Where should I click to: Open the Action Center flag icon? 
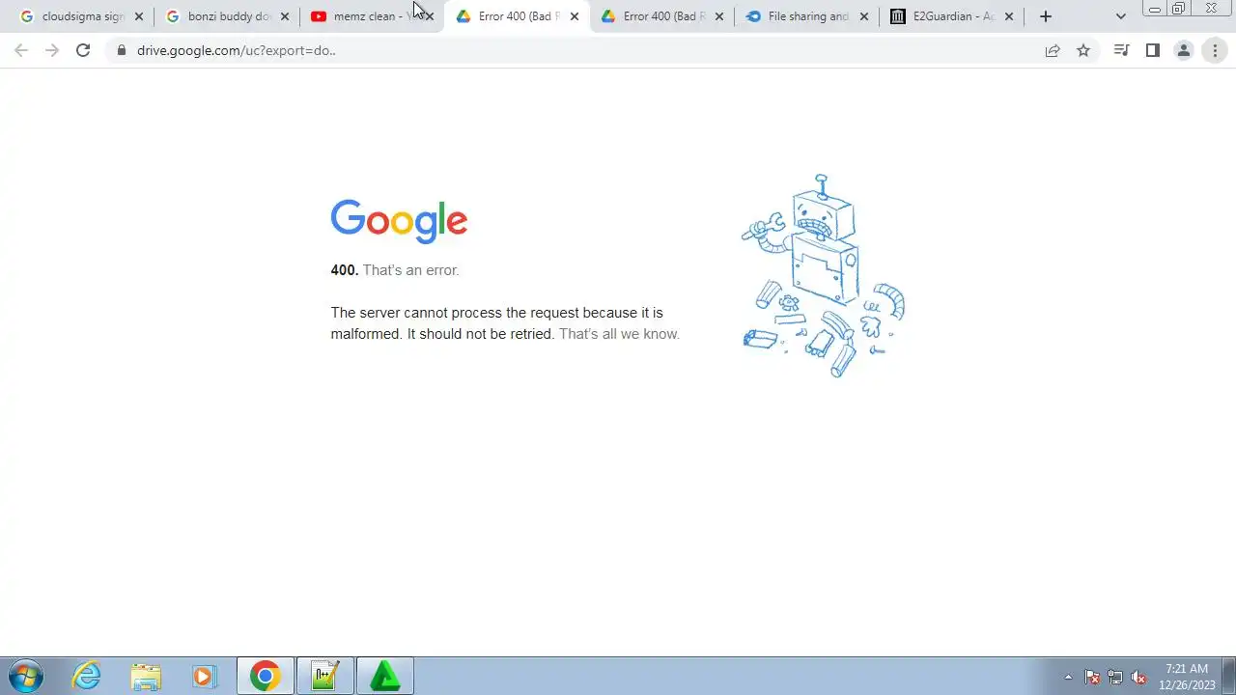1092,677
